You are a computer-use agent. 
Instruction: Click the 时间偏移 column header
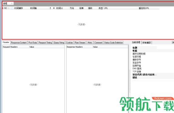pos(19,8)
